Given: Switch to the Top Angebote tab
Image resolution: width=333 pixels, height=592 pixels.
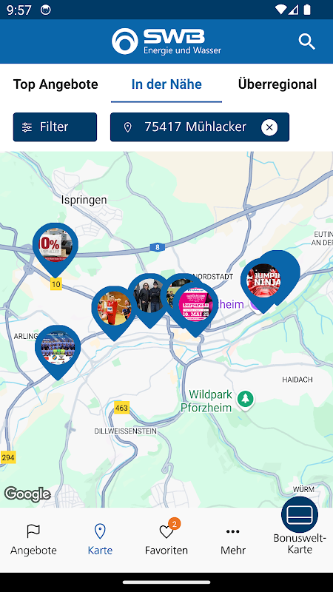Looking at the screenshot, I should (55, 84).
